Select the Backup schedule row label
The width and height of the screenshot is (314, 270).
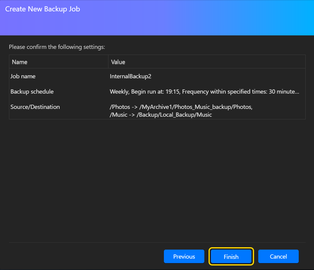click(x=32, y=91)
